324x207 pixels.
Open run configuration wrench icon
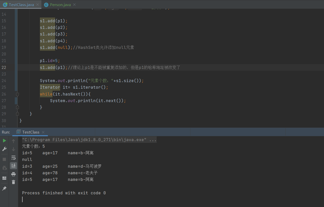coord(4,149)
